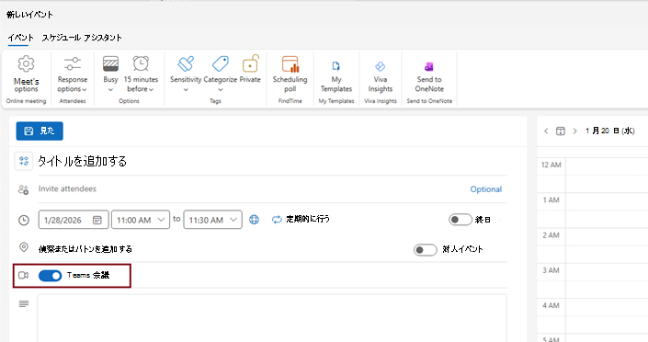Click the icon beside the title field
Viewport: 648px width, 342px height.
[24, 161]
